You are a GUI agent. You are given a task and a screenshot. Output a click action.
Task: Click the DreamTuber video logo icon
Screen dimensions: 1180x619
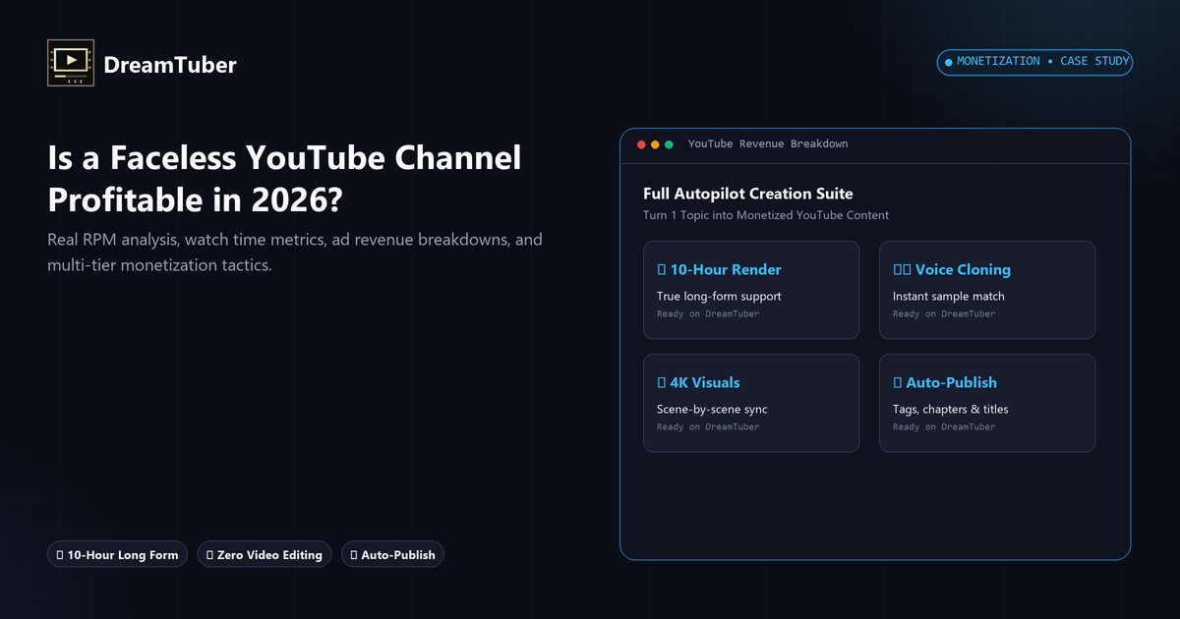pyautogui.click(x=71, y=63)
